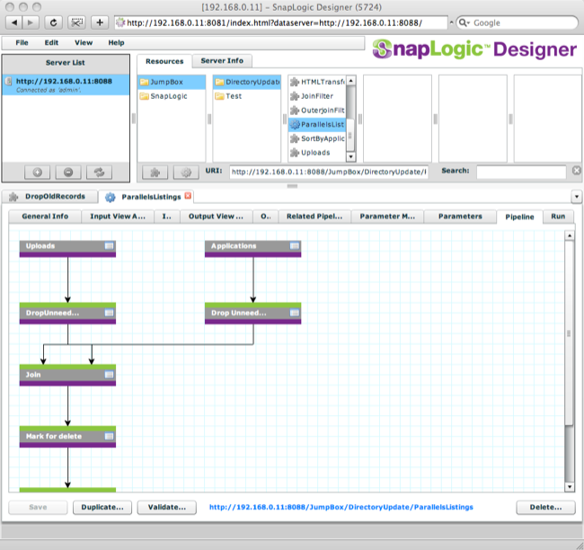Switch to the DropOldRecords tab

pos(50,197)
